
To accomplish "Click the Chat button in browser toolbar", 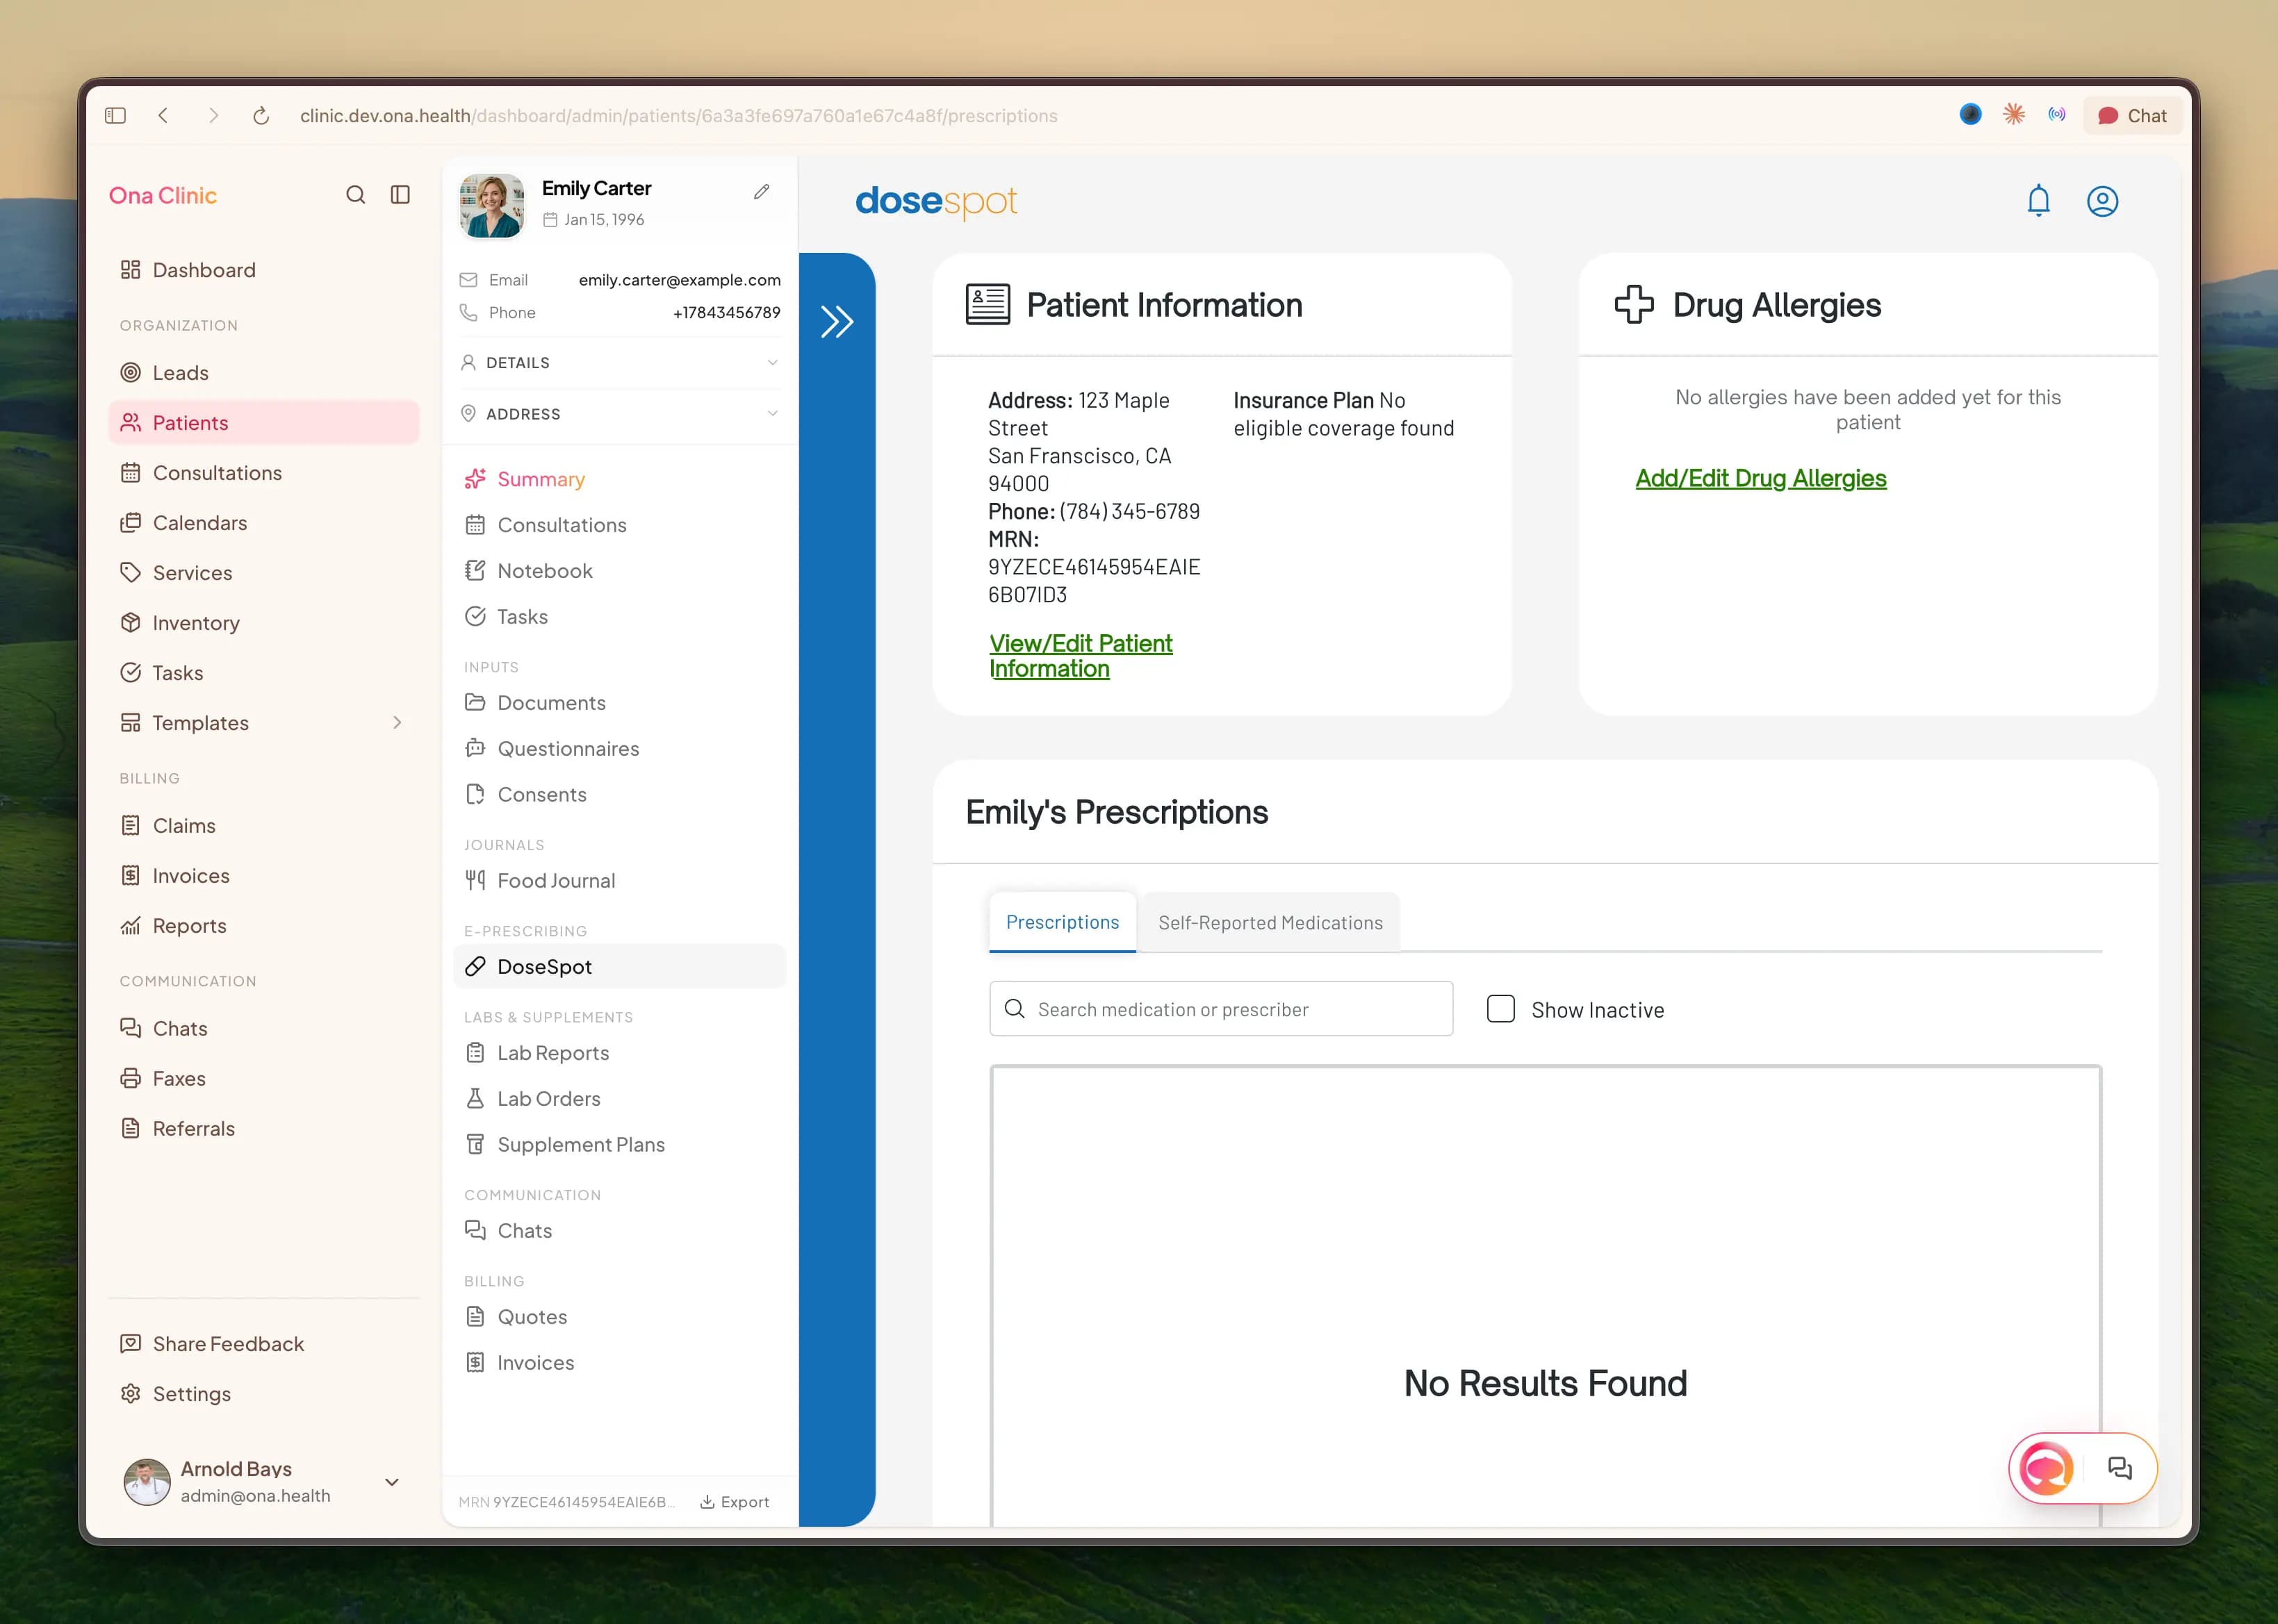I will 2132,116.
